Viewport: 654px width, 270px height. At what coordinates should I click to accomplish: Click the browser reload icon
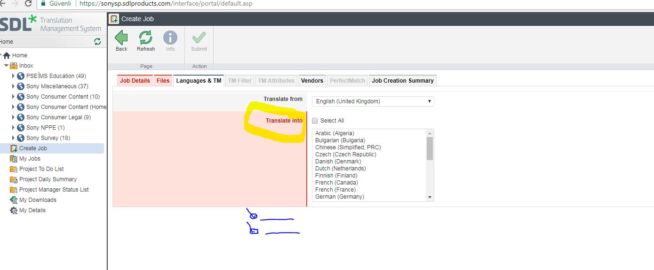(x=28, y=4)
